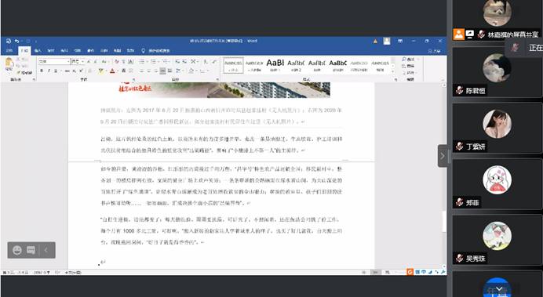Click the emoji reaction icon

pos(17,250)
